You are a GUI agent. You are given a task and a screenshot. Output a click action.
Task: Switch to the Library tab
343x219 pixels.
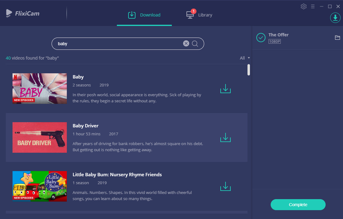199,15
